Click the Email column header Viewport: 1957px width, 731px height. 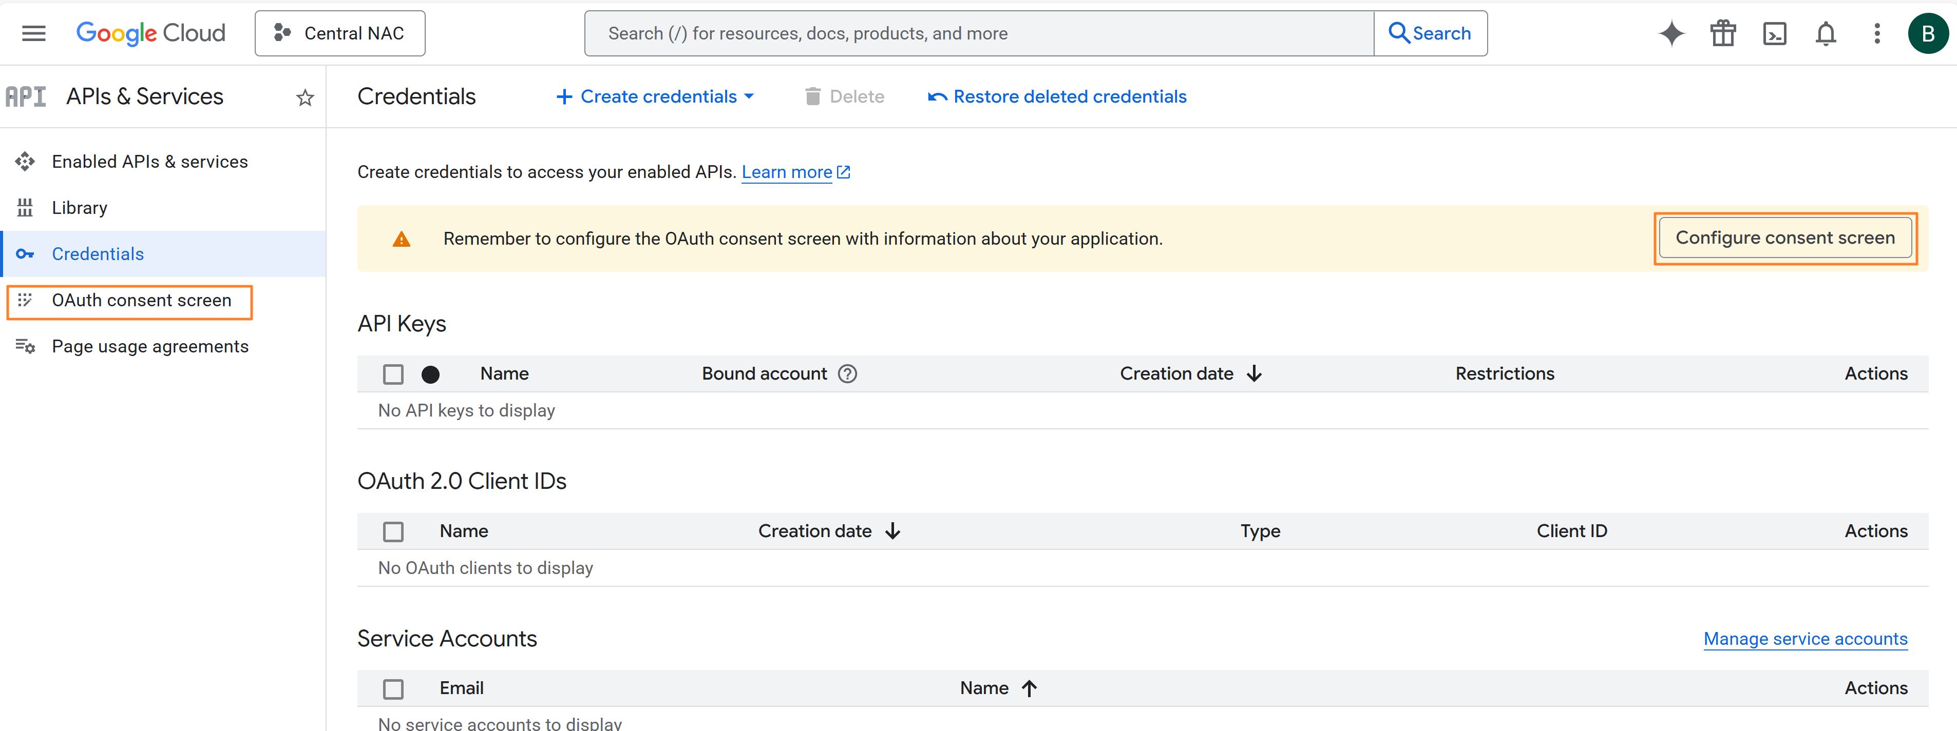[461, 688]
